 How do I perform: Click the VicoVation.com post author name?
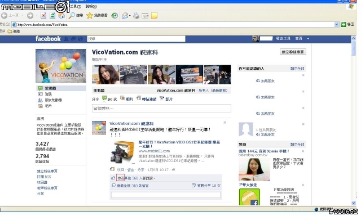coord(131,124)
